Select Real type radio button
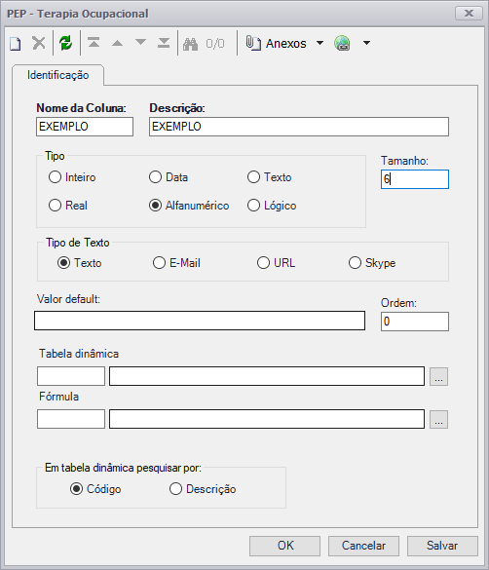Screen dimensions: 489x570 click(55, 205)
